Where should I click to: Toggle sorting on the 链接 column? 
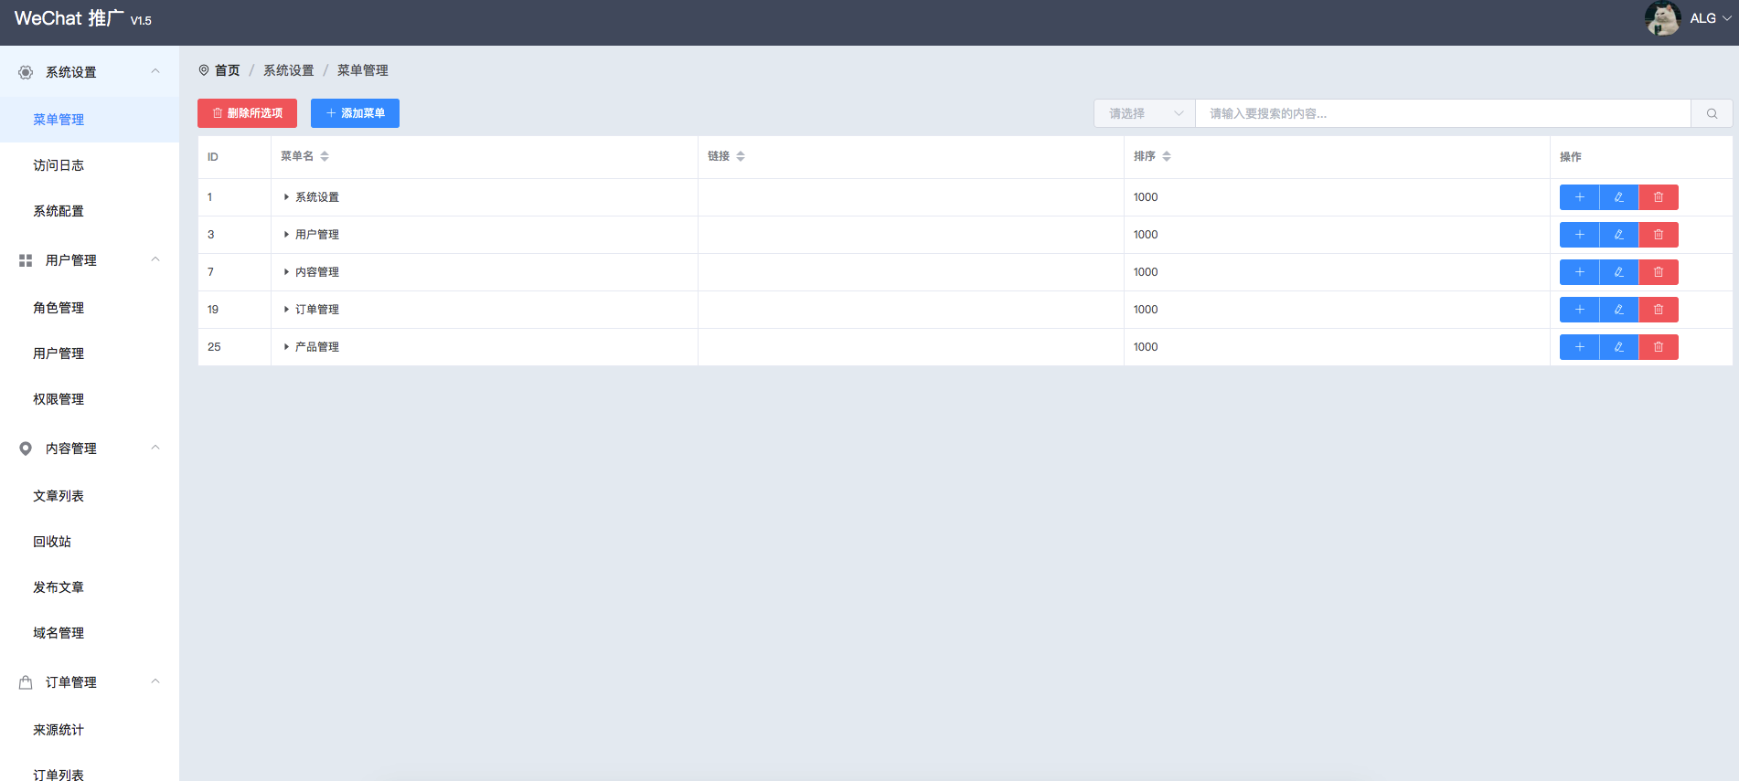pos(741,156)
